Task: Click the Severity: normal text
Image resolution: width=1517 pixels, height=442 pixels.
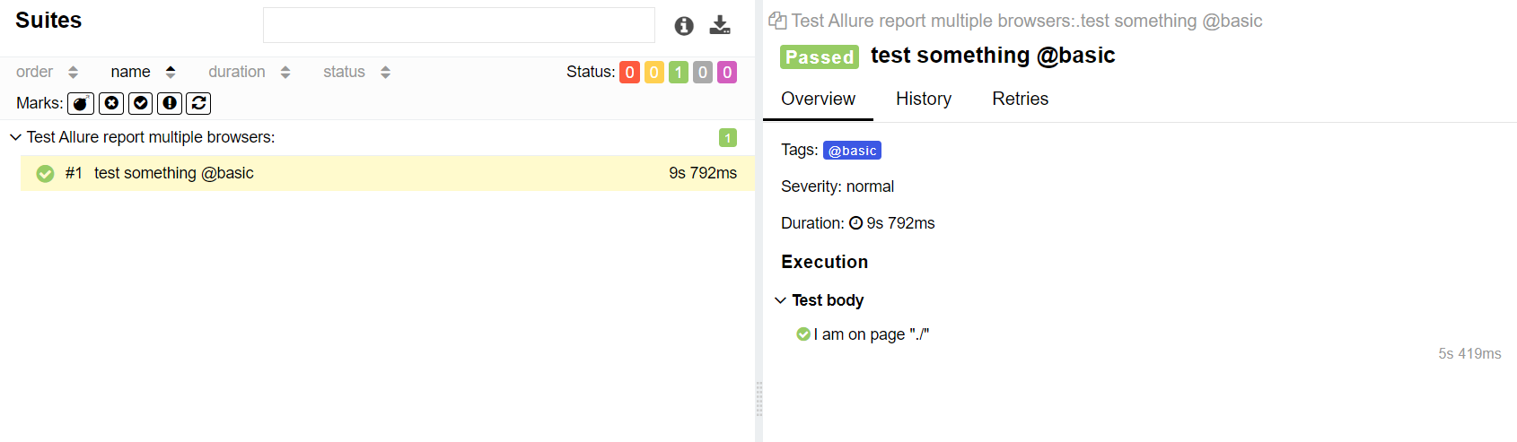Action: pos(837,186)
